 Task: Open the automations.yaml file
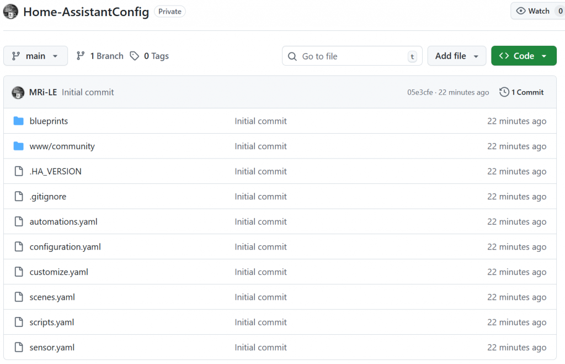point(63,221)
